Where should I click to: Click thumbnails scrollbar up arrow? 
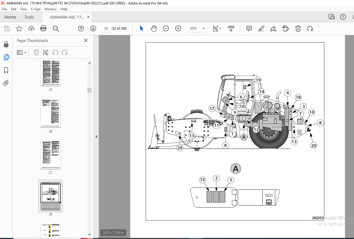pos(90,63)
